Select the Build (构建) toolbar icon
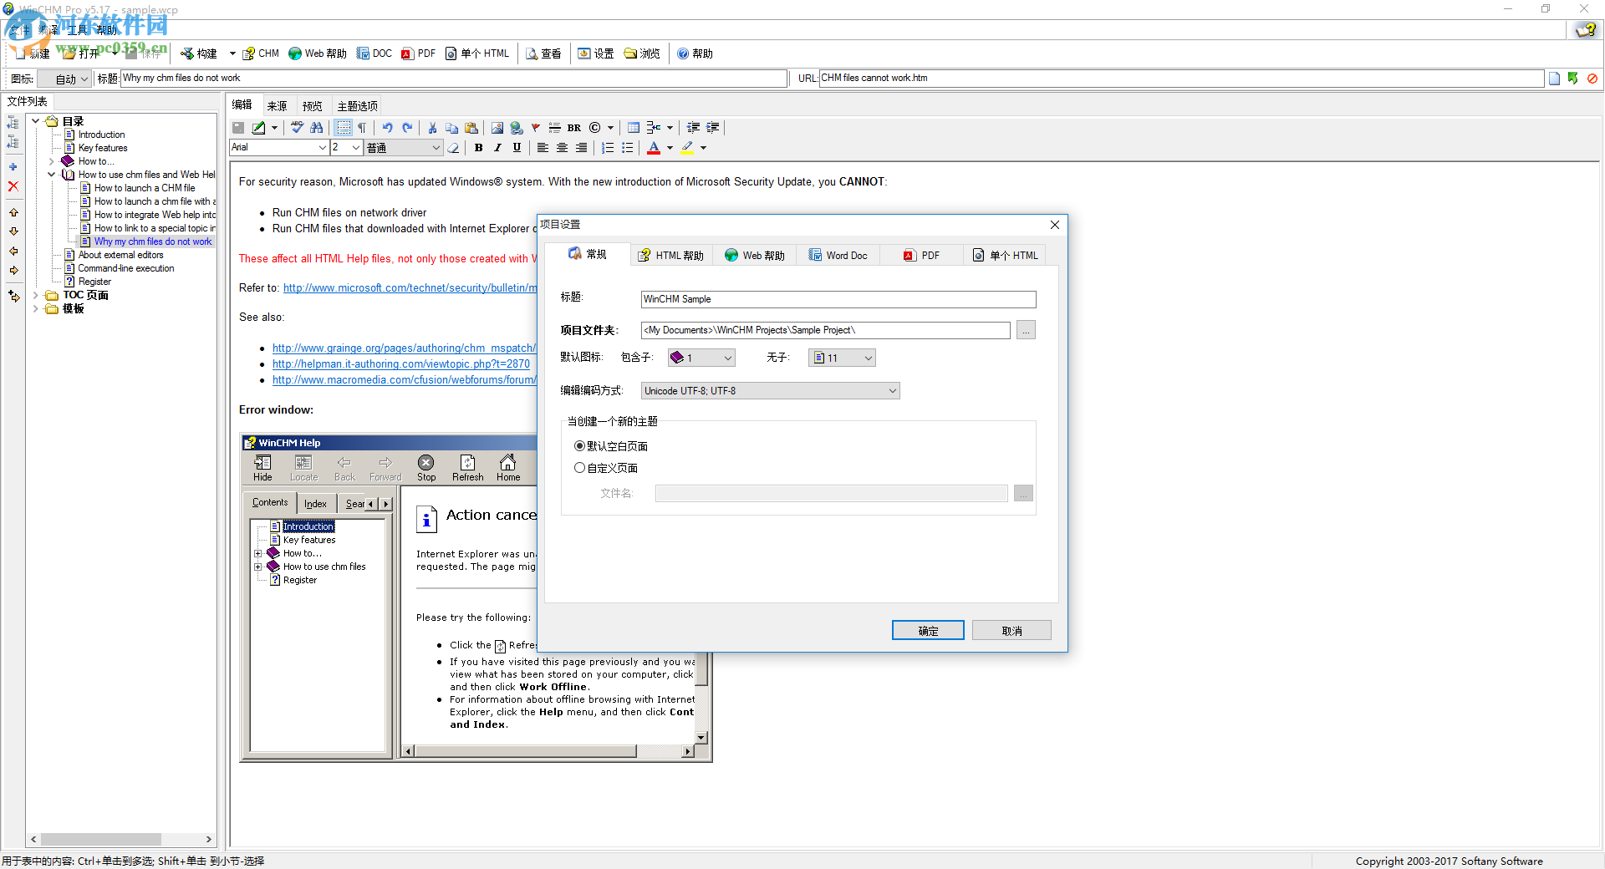Screen dimensions: 1605x869 [x=201, y=53]
